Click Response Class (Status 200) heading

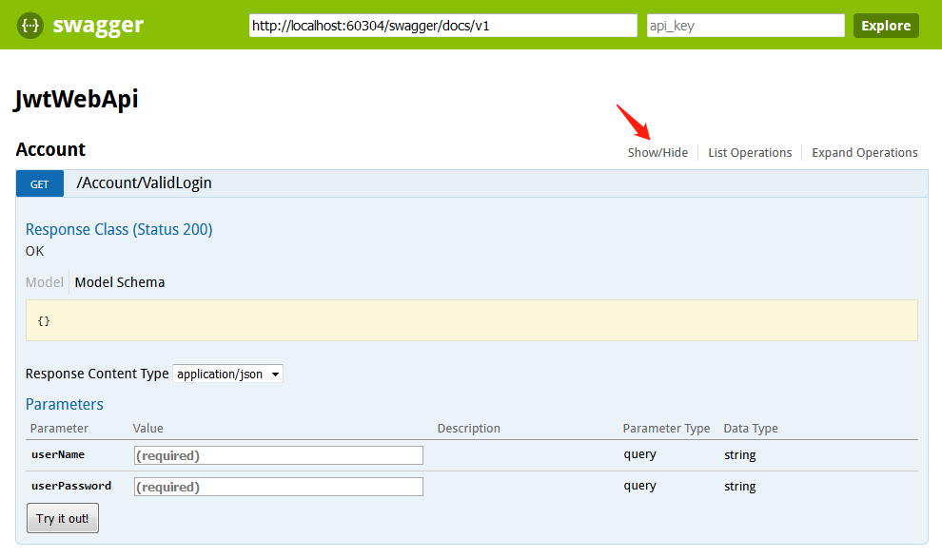(x=119, y=229)
